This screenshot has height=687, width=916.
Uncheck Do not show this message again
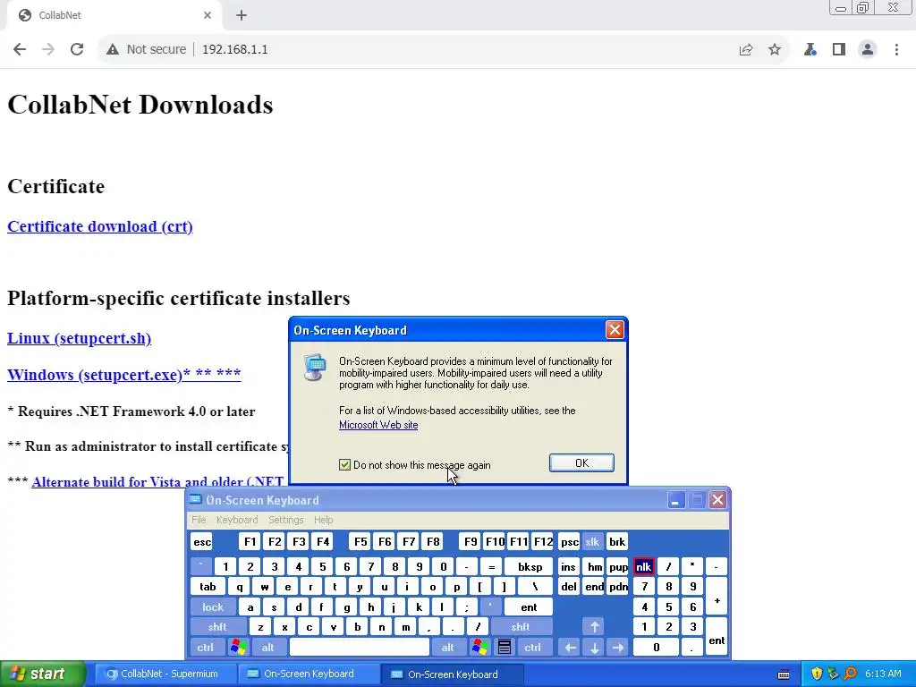coord(344,465)
